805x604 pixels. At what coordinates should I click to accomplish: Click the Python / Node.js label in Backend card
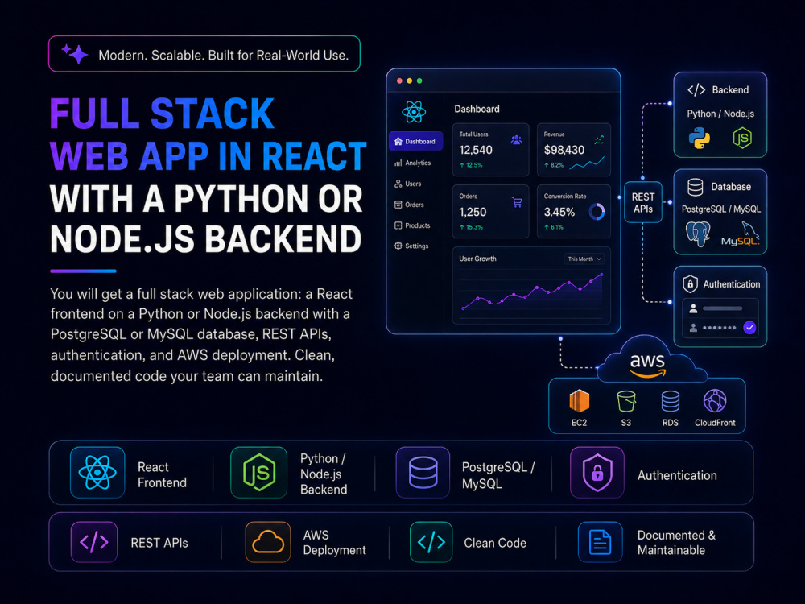tap(720, 114)
